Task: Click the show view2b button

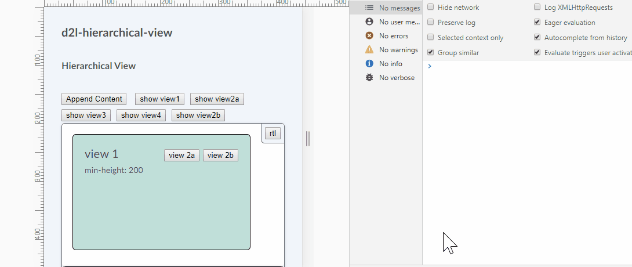Action: (198, 115)
